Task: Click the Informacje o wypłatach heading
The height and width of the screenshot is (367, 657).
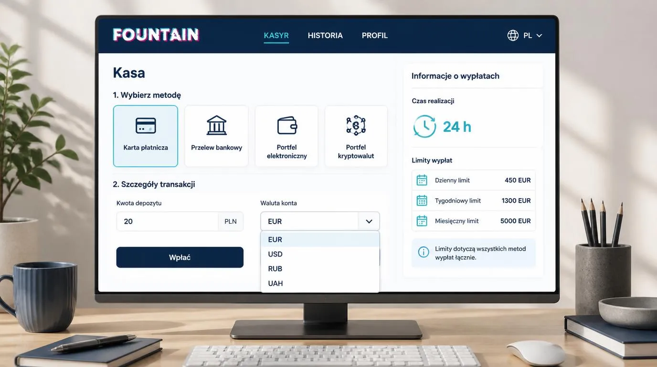Action: (456, 76)
